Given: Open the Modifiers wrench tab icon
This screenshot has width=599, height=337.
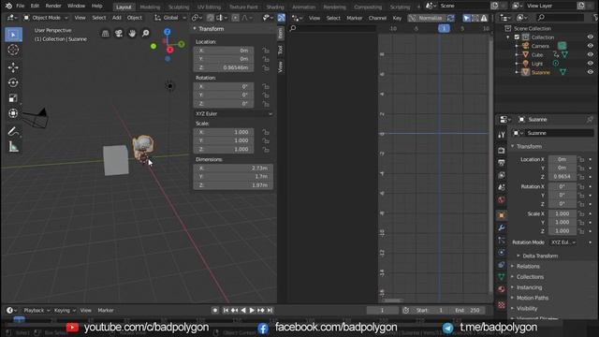Looking at the screenshot, I should (x=502, y=227).
